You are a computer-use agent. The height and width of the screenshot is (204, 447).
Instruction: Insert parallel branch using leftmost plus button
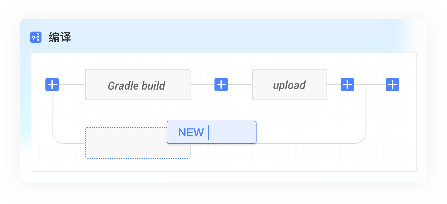click(x=52, y=85)
